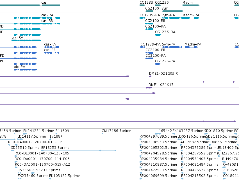Click the CG1236-RA transcript label
Image resolution: width=239 pixels, height=180 pixels.
(x=165, y=32)
